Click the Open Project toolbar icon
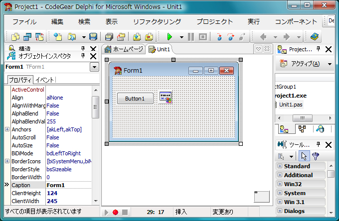339x221 pixels. 121,37
